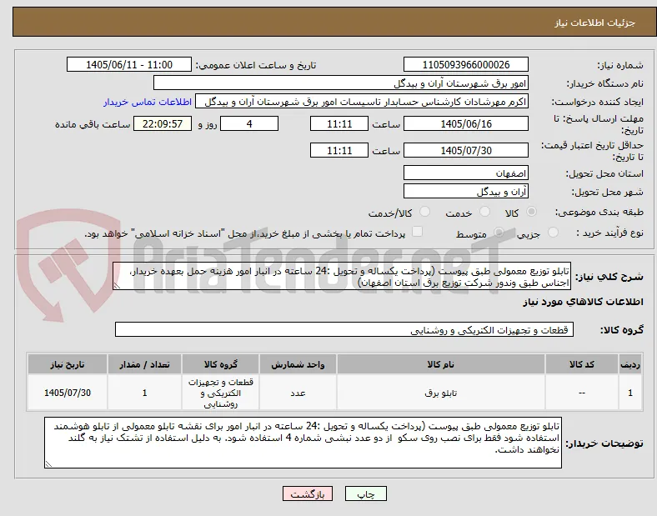Click the اطلاعات کالاهای مورد نیاز heading
Screen dimensions: 657x516
(x=583, y=302)
